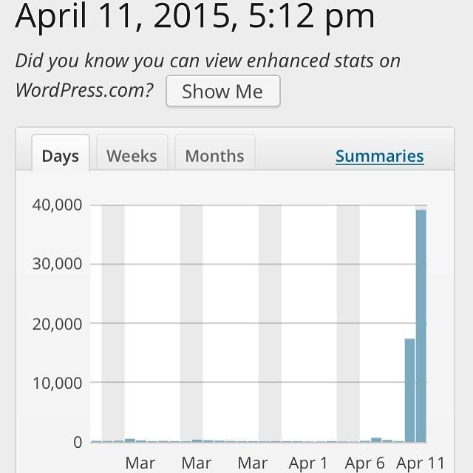Open the Summaries link

pyautogui.click(x=379, y=156)
